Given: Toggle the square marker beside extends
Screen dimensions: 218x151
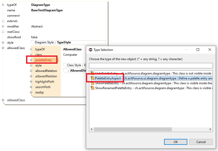Looking at the screenshot, I should pyautogui.click(x=3, y=21).
